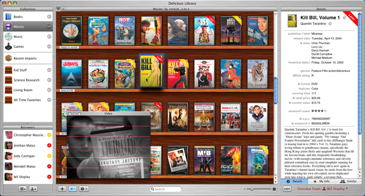Switch to the Similar tab
Viewport: 365px width, 196px height.
[x=348, y=181]
